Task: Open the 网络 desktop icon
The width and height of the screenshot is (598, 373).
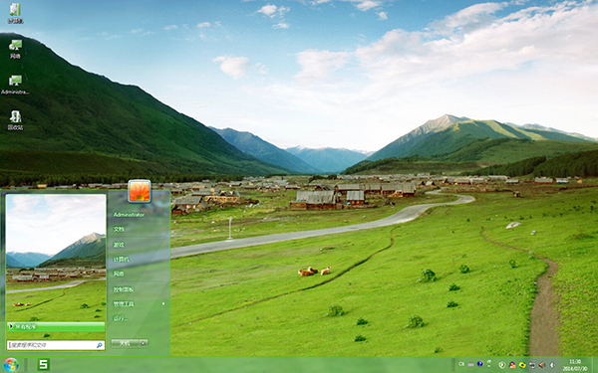Action: [15, 49]
